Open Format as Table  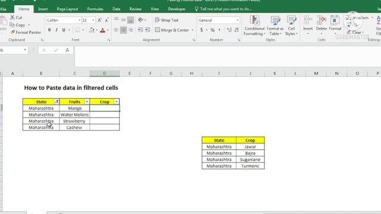click(275, 26)
